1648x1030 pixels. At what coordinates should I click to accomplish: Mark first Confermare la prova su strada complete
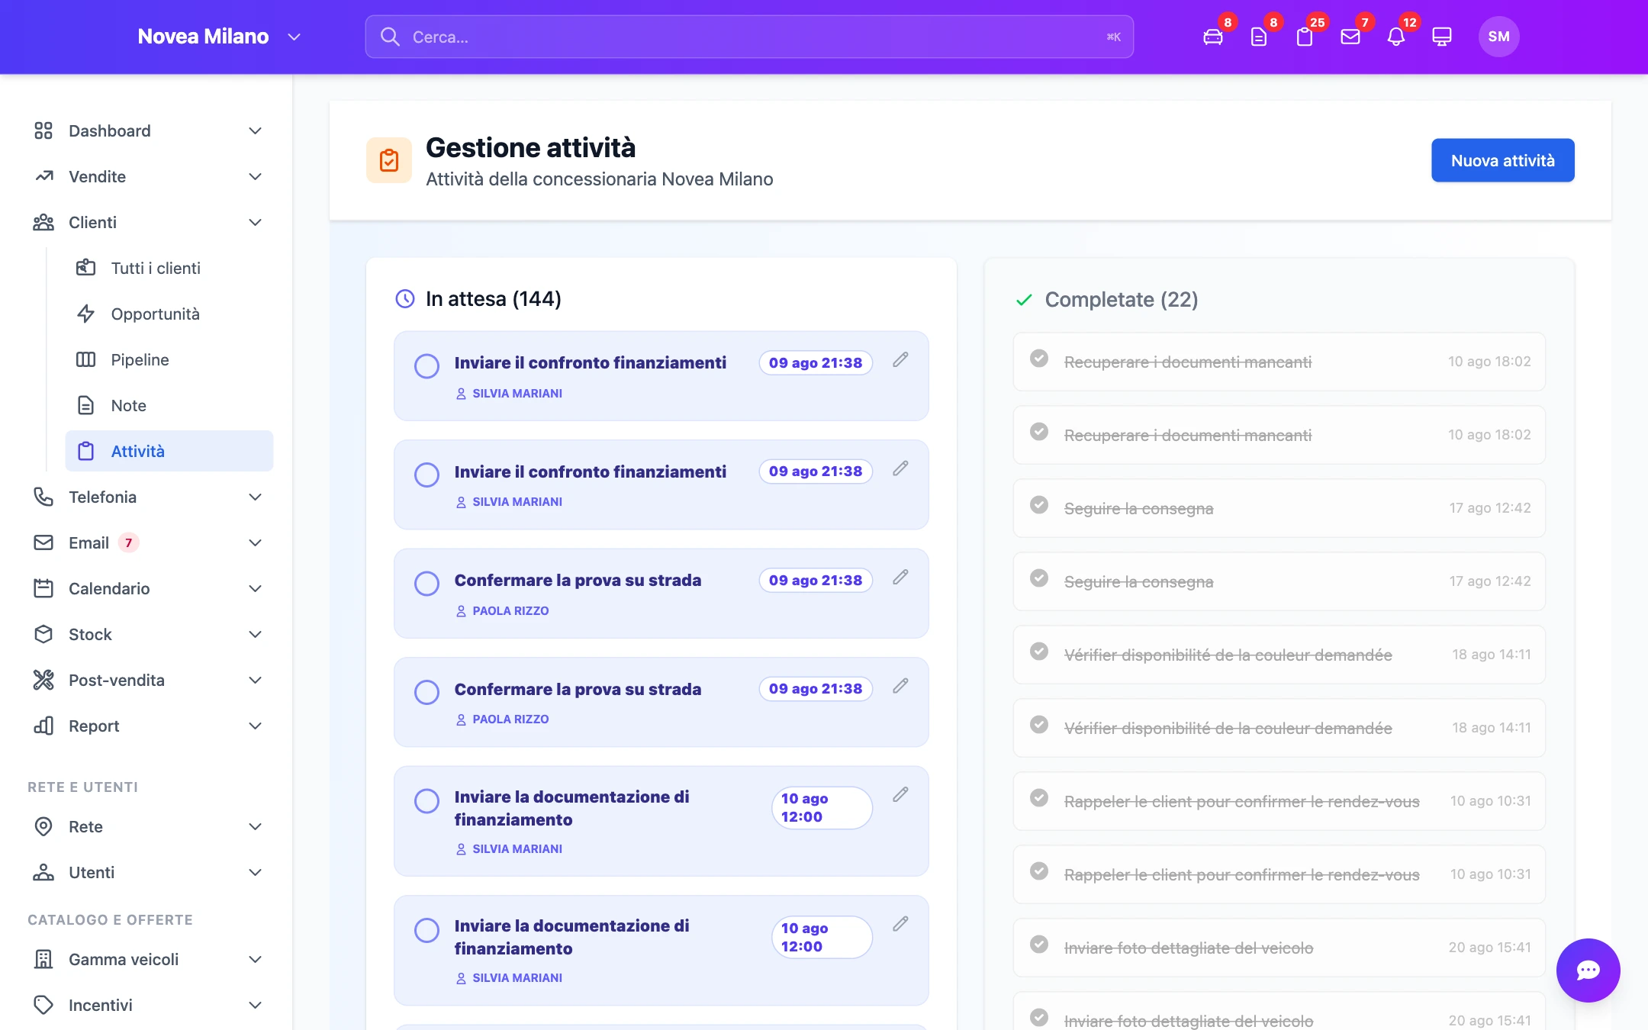pos(426,584)
